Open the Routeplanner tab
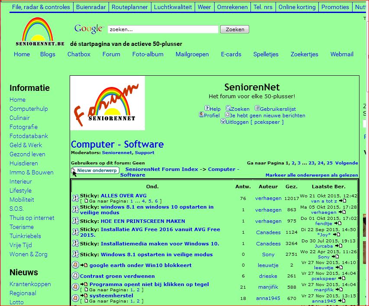Viewport: 369px width, 306px height. coord(130,7)
